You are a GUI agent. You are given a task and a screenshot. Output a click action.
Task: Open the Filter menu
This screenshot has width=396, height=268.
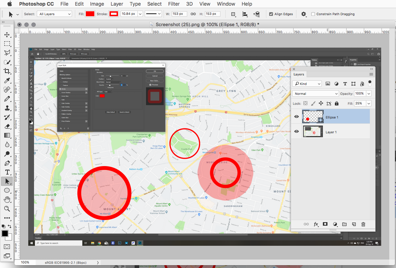[173, 4]
